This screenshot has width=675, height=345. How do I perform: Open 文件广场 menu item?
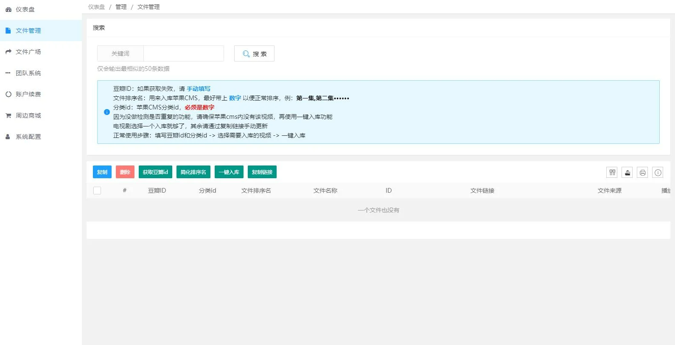tap(41, 52)
